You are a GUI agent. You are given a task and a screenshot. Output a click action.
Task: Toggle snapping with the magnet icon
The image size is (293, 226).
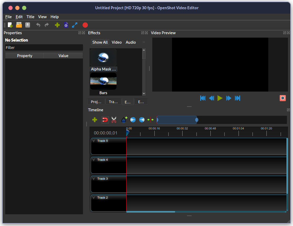(105, 120)
